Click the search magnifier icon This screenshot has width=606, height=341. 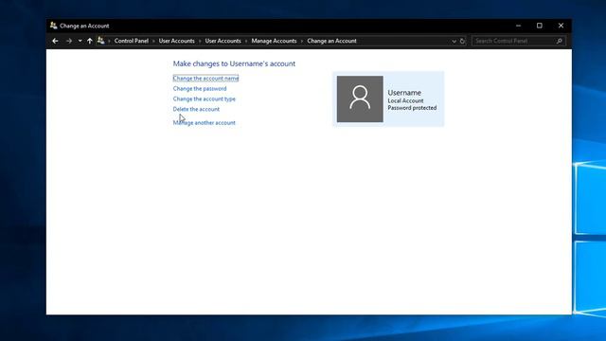coord(560,41)
